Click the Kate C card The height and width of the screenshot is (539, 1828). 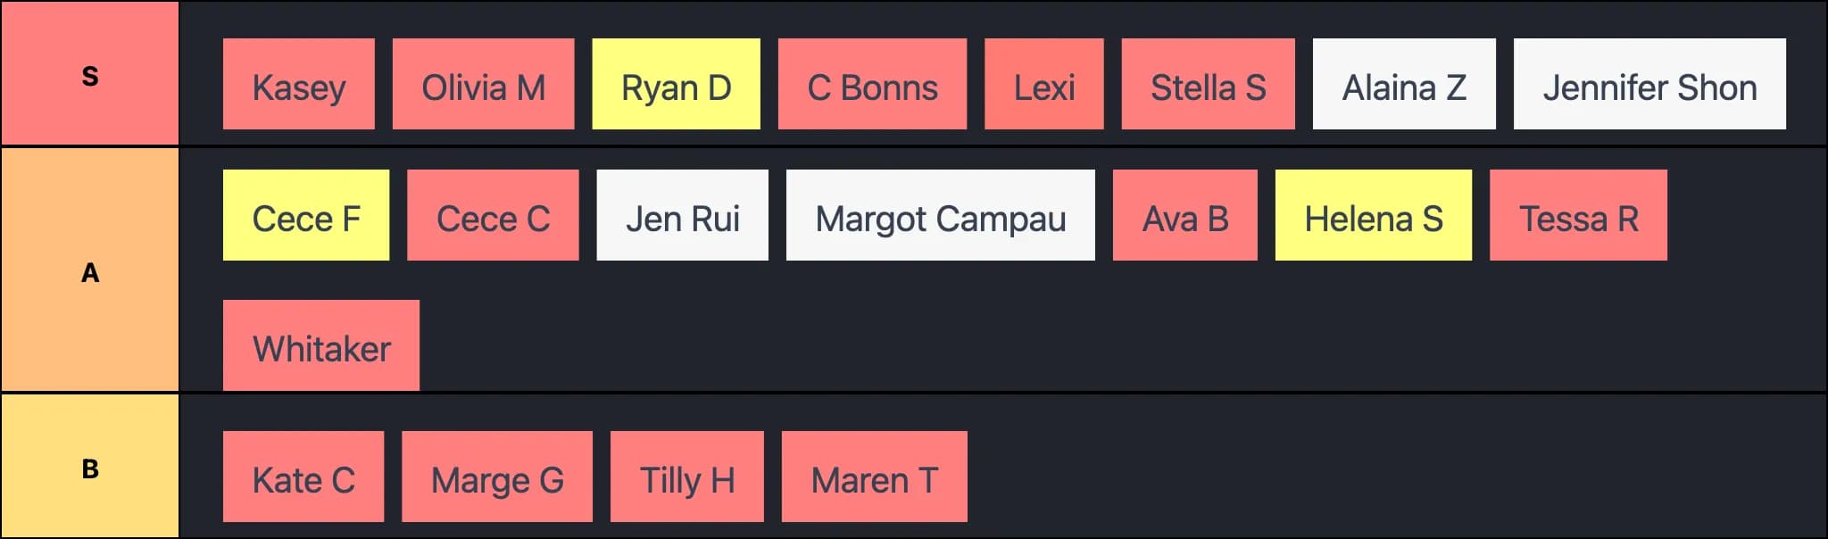click(x=303, y=477)
